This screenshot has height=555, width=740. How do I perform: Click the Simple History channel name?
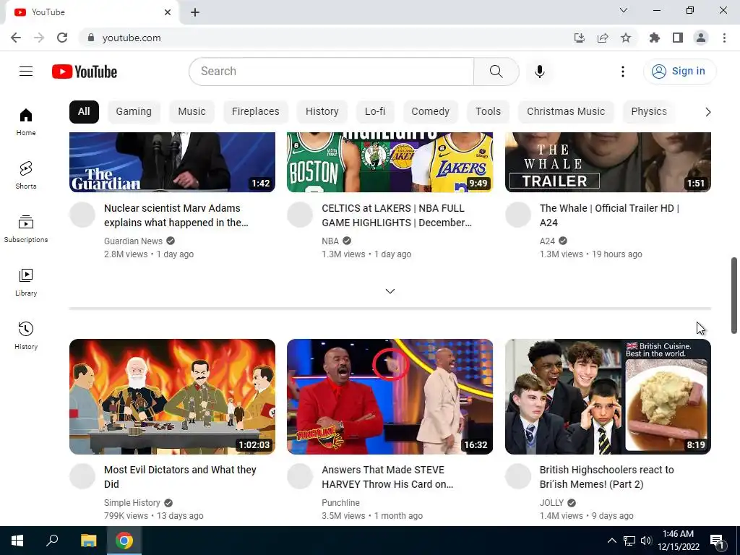point(132,503)
